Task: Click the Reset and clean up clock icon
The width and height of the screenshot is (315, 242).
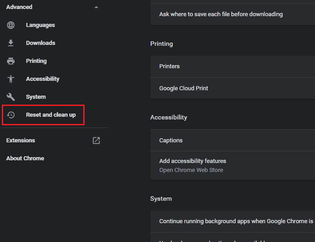Action: [11, 115]
